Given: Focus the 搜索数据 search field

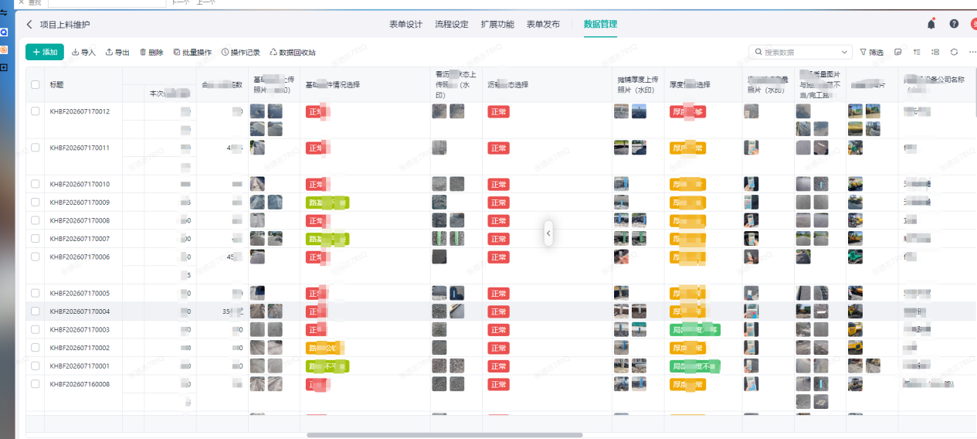Looking at the screenshot, I should [799, 53].
